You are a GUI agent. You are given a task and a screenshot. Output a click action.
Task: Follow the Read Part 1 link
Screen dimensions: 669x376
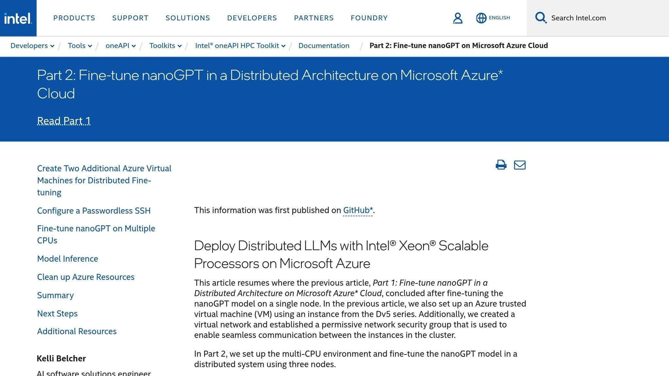[x=64, y=121]
